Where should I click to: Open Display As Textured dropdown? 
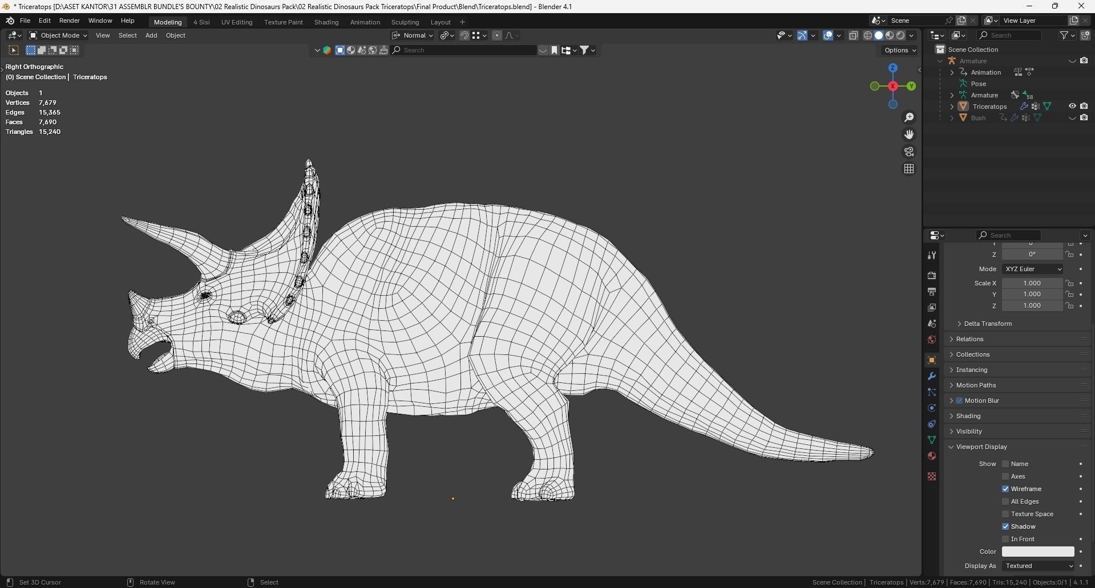[x=1039, y=566]
